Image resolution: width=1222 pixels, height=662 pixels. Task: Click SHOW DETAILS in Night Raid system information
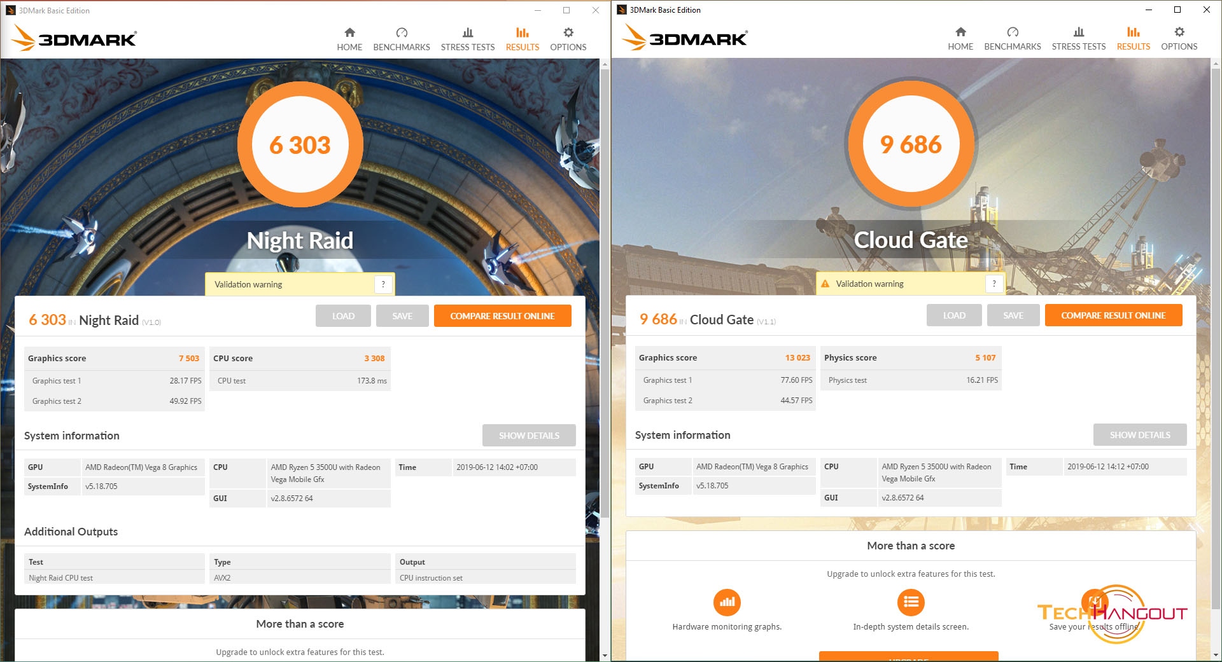529,436
